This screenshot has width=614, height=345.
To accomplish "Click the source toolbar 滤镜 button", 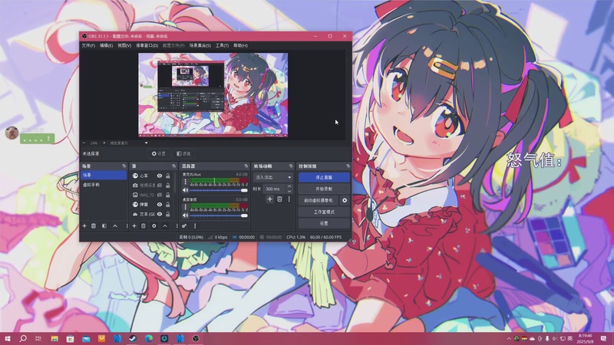I will [183, 154].
